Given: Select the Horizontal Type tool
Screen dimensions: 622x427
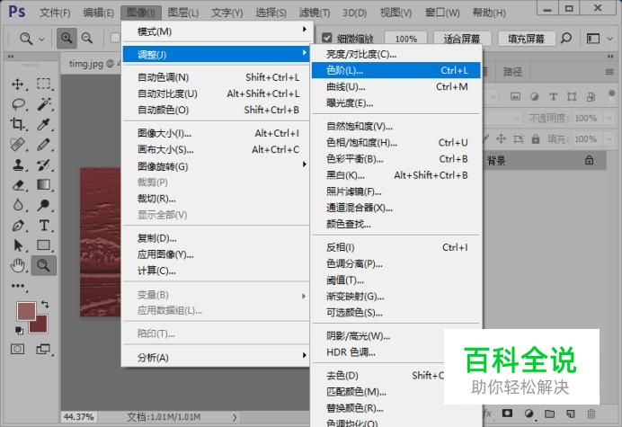Looking at the screenshot, I should pyautogui.click(x=44, y=226).
